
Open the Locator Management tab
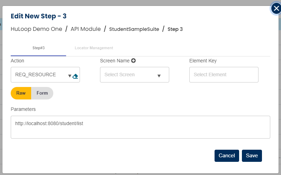[x=94, y=48]
